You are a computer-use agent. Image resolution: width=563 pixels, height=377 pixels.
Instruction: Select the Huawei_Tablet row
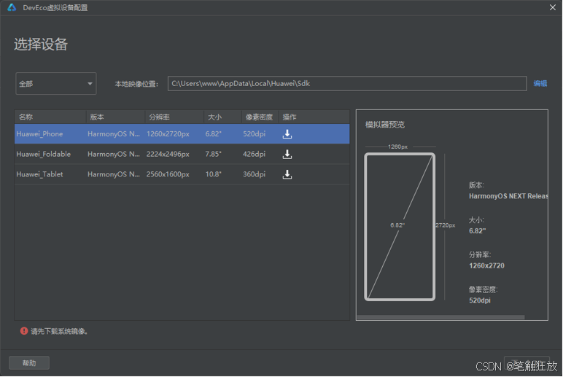click(182, 174)
